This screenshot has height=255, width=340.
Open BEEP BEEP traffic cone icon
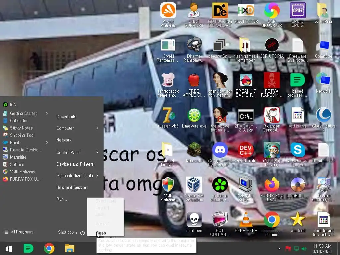[x=246, y=222]
